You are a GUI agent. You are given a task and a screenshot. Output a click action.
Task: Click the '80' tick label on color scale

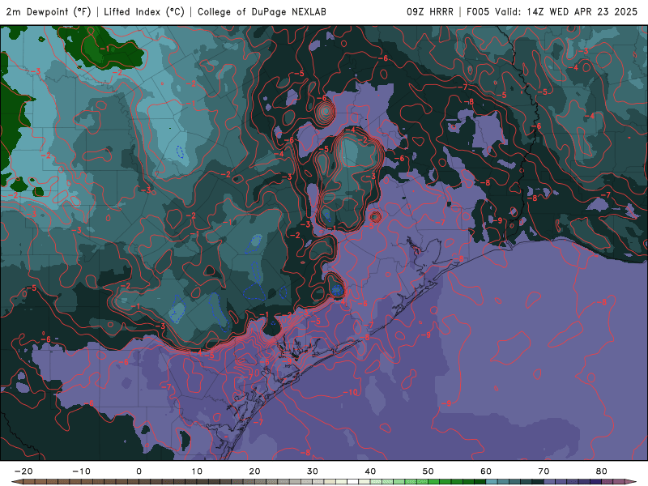pyautogui.click(x=602, y=471)
